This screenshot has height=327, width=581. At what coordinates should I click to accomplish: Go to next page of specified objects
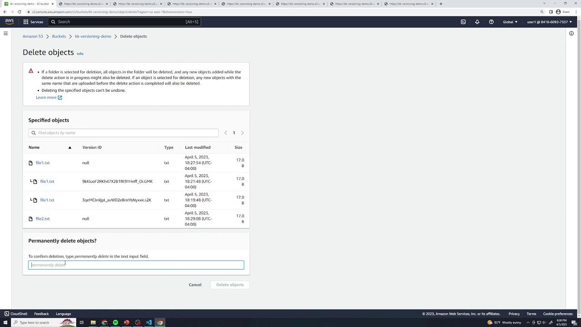pos(242,133)
